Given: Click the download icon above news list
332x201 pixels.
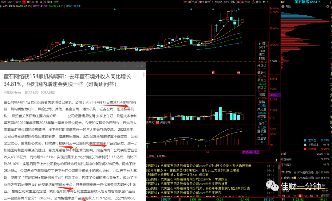Looking at the screenshot, I should (x=276, y=160).
